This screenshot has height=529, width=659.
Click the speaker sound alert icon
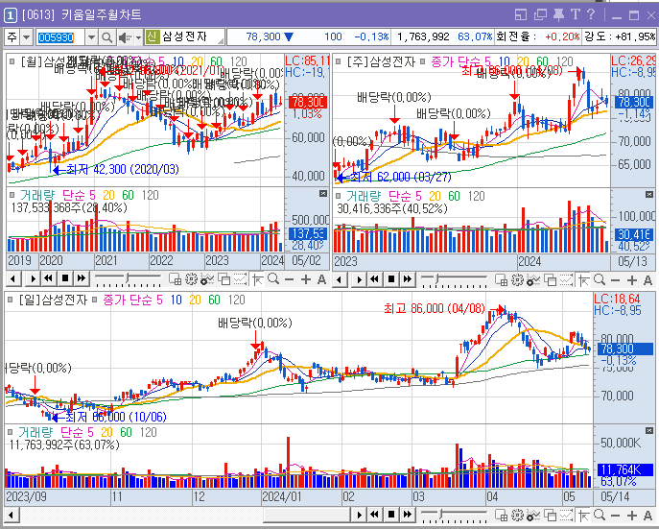point(125,37)
